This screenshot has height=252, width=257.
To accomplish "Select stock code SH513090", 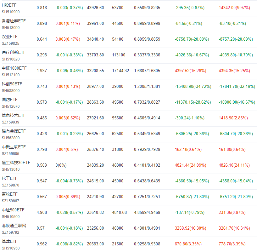I will tap(11, 28).
